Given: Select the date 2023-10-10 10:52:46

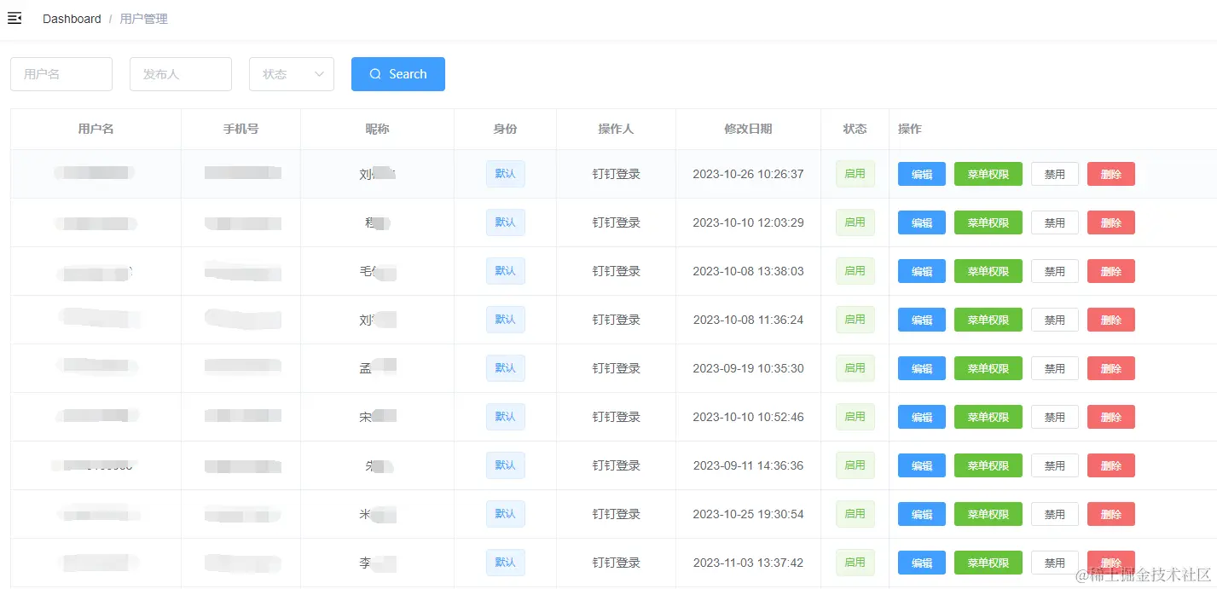Looking at the screenshot, I should pos(748,417).
